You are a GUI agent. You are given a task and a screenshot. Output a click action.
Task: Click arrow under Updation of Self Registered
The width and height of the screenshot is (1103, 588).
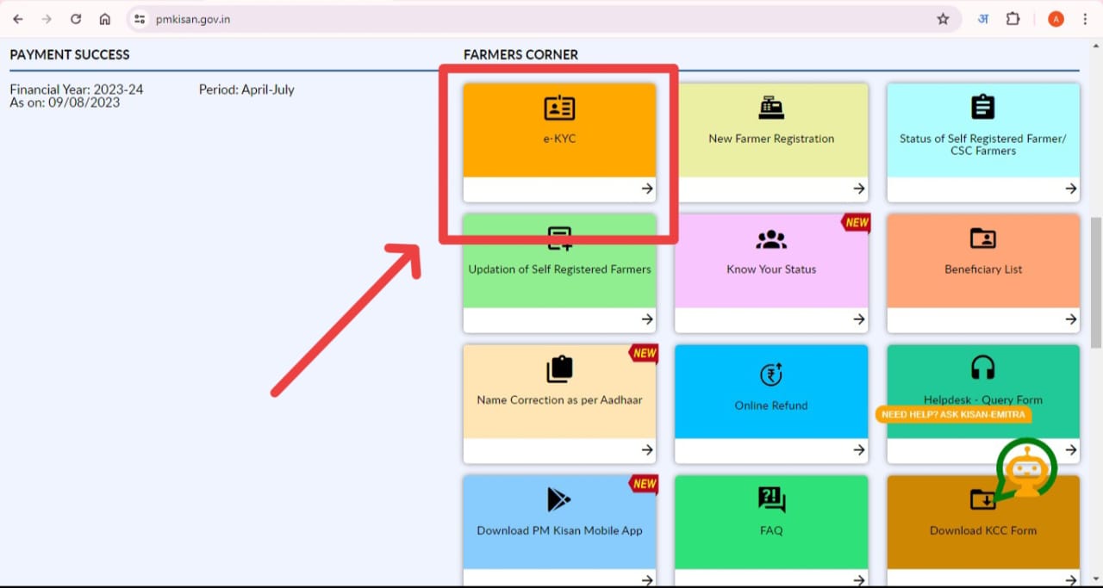click(x=647, y=319)
